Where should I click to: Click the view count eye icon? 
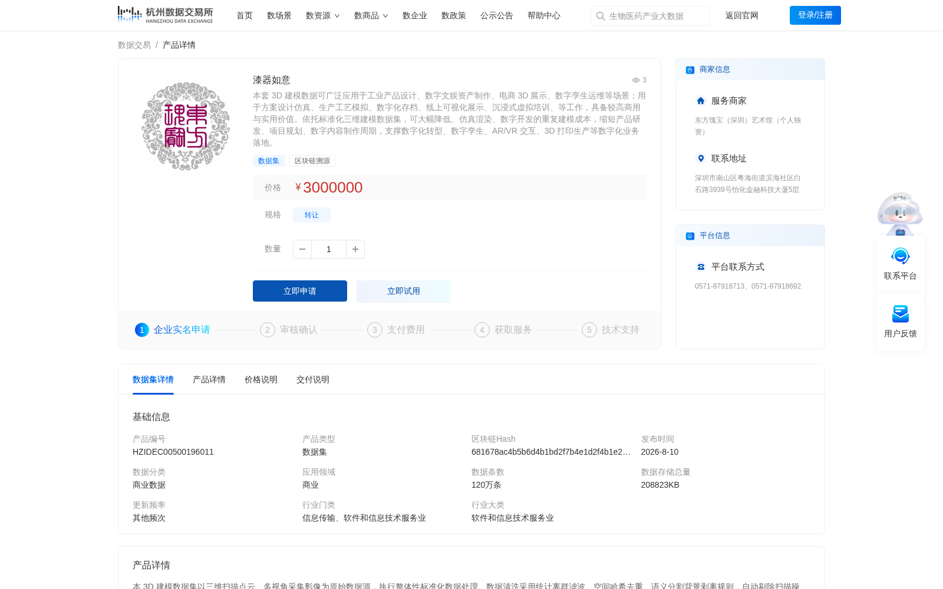(636, 80)
